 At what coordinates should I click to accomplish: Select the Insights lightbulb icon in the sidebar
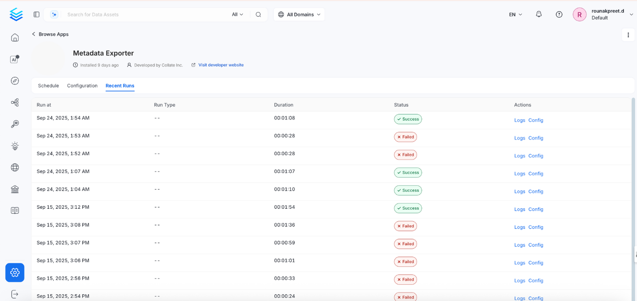coord(15,146)
